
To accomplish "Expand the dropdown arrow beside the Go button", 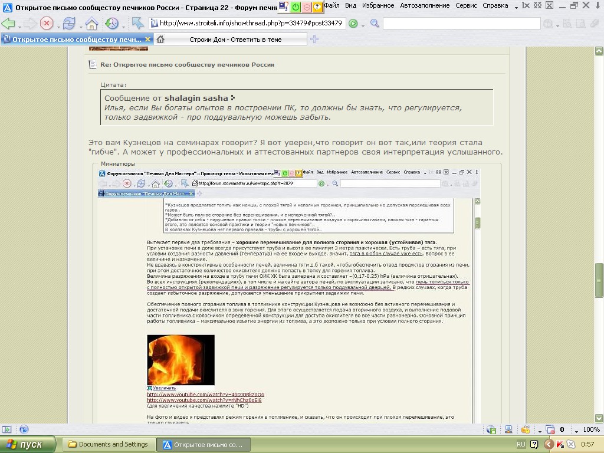I will 363,26.
